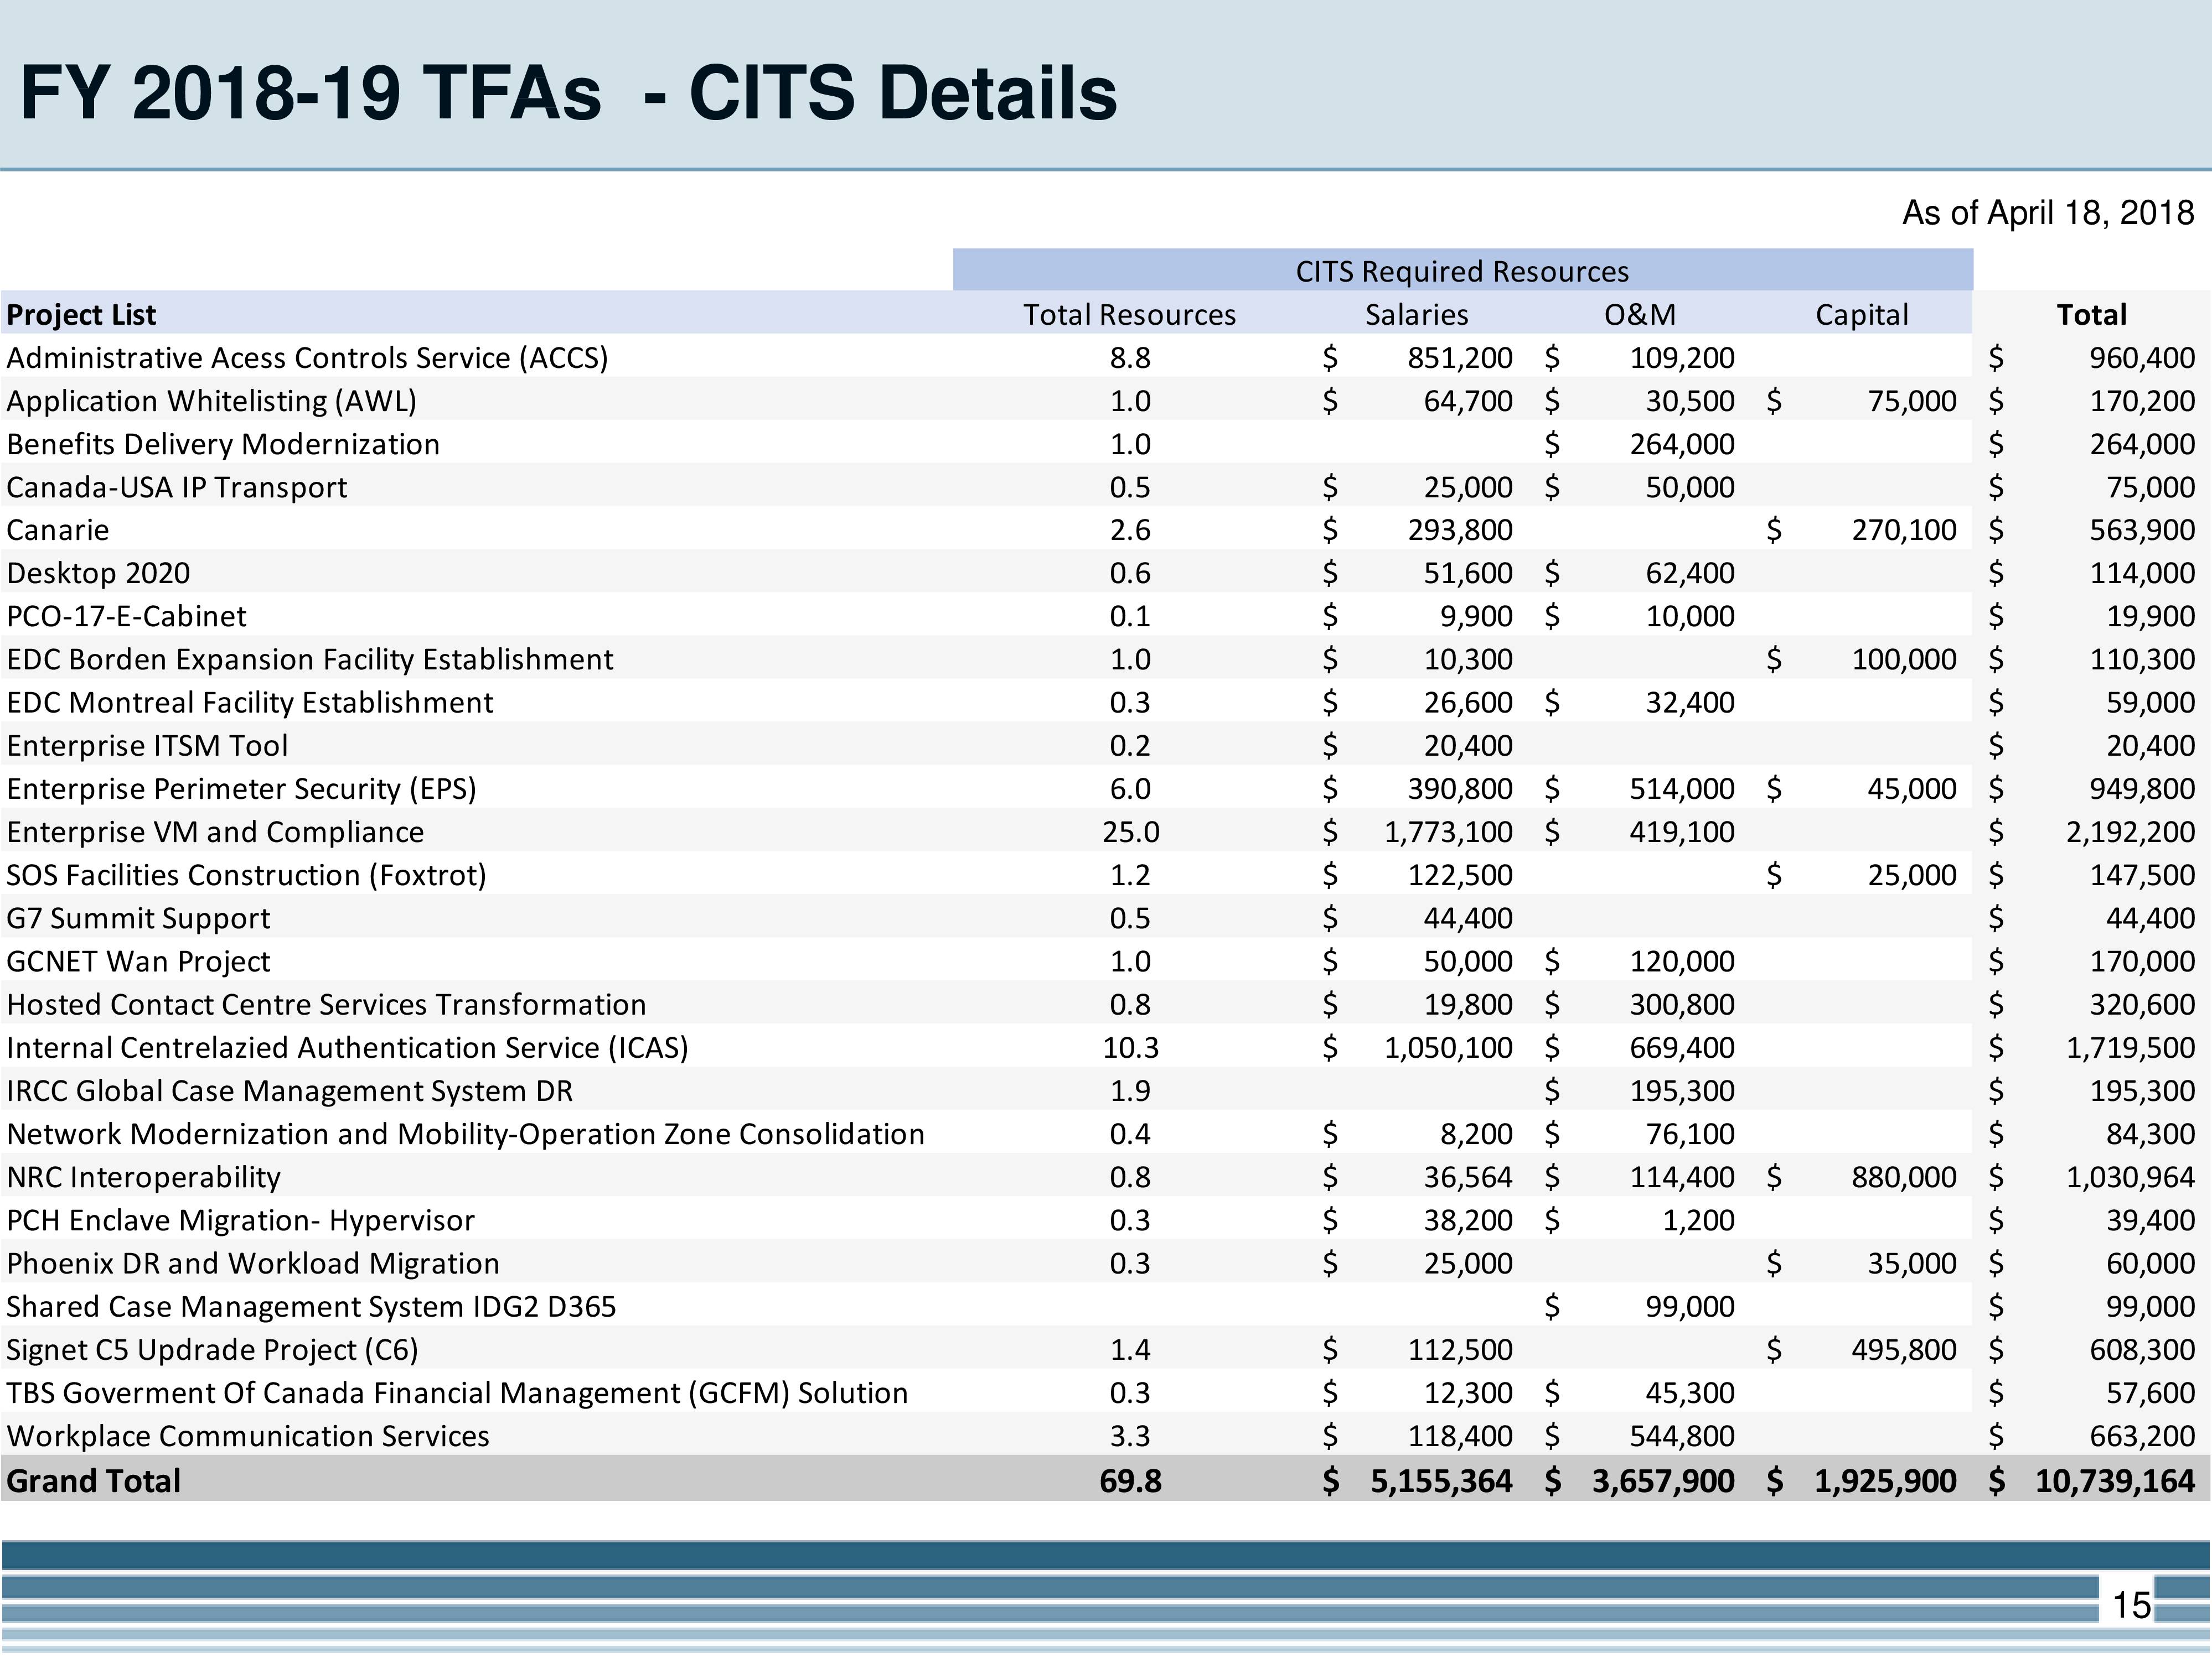This screenshot has height=1658, width=2212.
Task: Select 'PCH Enclave Migration- Hypervisor' row label
Action: tap(240, 1220)
